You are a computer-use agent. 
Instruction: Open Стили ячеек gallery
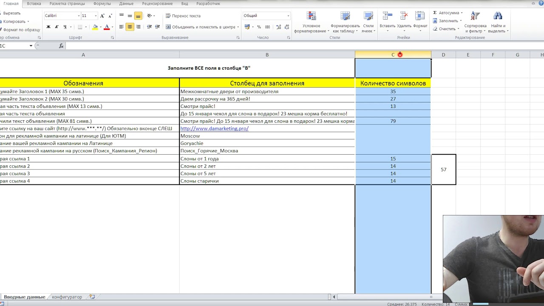(368, 22)
